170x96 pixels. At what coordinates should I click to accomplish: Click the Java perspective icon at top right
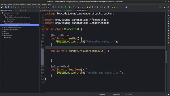168,7
